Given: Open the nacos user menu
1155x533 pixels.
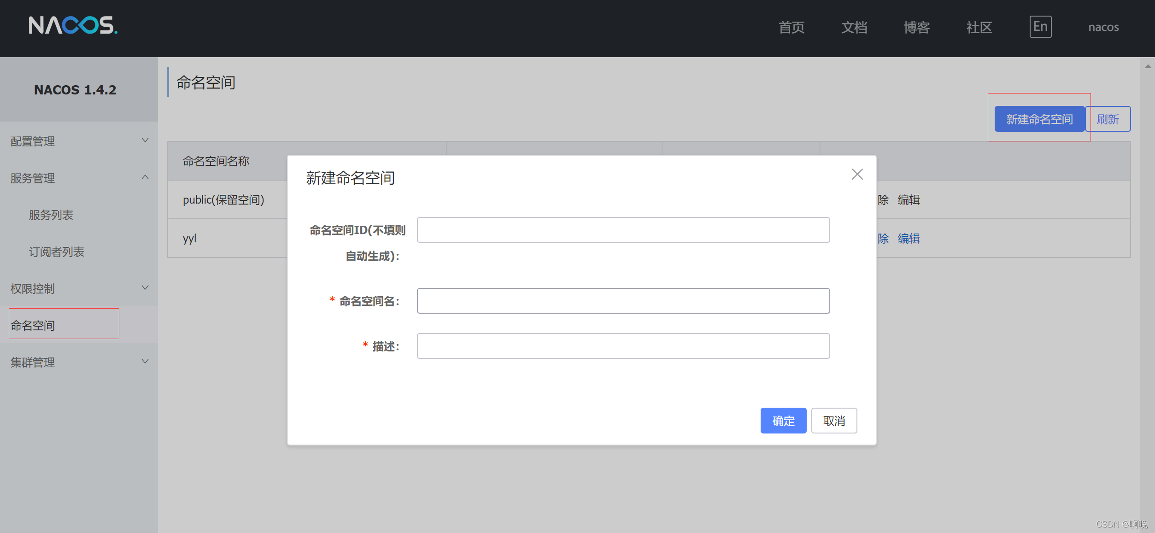Looking at the screenshot, I should tap(1103, 27).
